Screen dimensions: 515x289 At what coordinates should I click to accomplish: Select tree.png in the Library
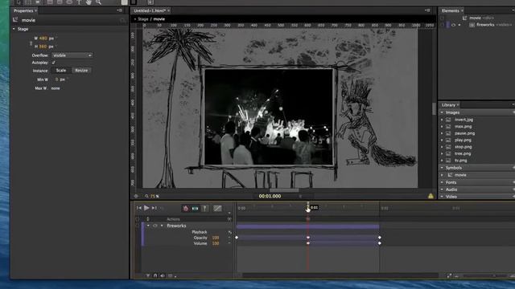pyautogui.click(x=463, y=153)
